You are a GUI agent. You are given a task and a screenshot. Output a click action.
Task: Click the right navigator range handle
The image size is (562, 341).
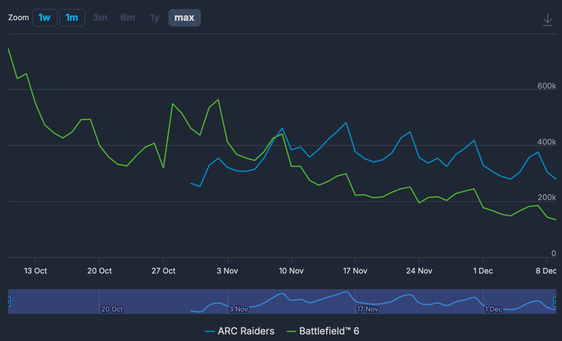tap(555, 302)
